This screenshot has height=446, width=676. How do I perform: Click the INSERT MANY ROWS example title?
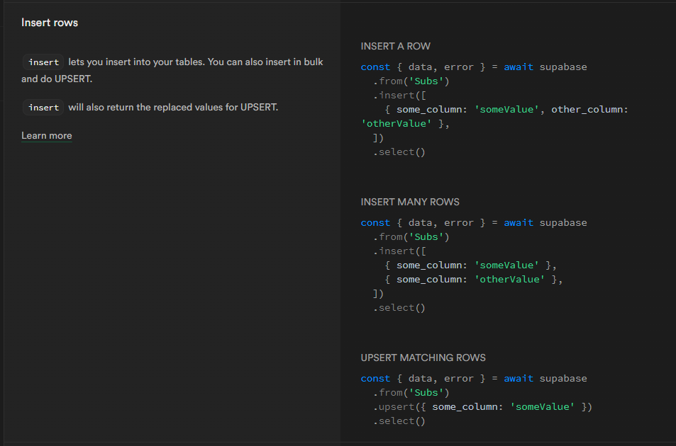pos(409,202)
